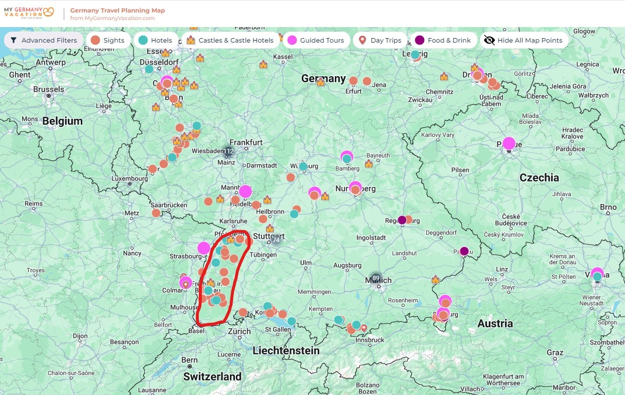Select the Day Trips filter
Screen dimensions: 625x395
click(380, 40)
